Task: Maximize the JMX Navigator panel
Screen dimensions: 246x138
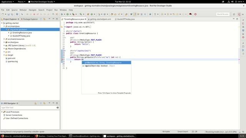Action: [57, 103]
